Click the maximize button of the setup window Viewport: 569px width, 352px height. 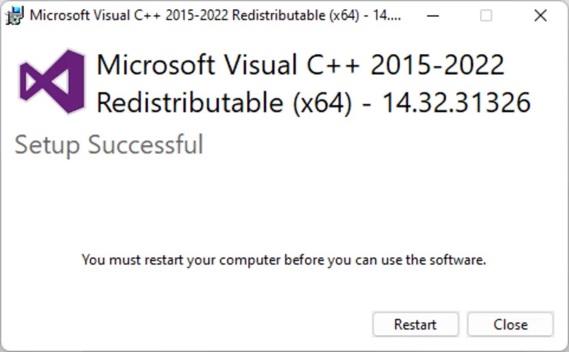(486, 16)
